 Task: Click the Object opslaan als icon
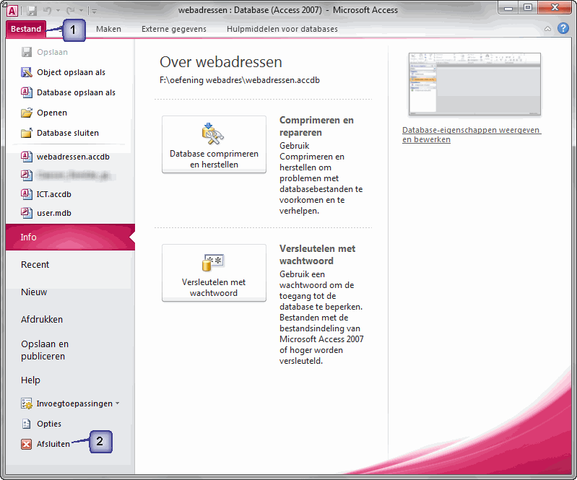click(27, 72)
